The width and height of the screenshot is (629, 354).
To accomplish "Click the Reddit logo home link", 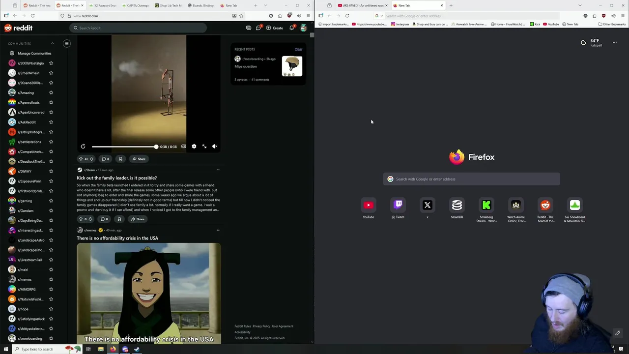I will (x=19, y=28).
